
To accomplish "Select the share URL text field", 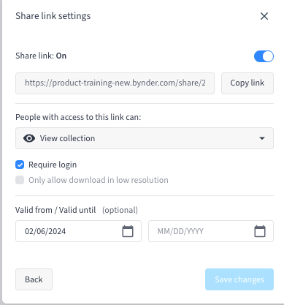I will click(x=115, y=83).
